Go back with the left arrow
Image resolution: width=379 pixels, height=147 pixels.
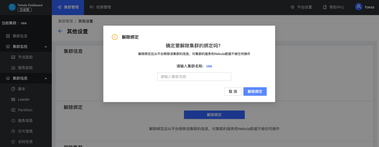tap(60, 31)
